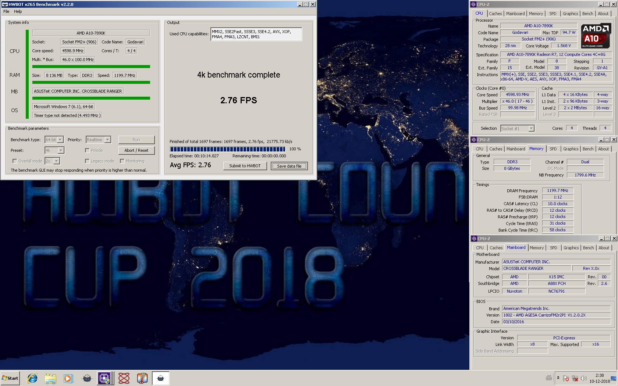This screenshot has width=618, height=386.
Task: Click the greyed Run button
Action: [x=136, y=140]
